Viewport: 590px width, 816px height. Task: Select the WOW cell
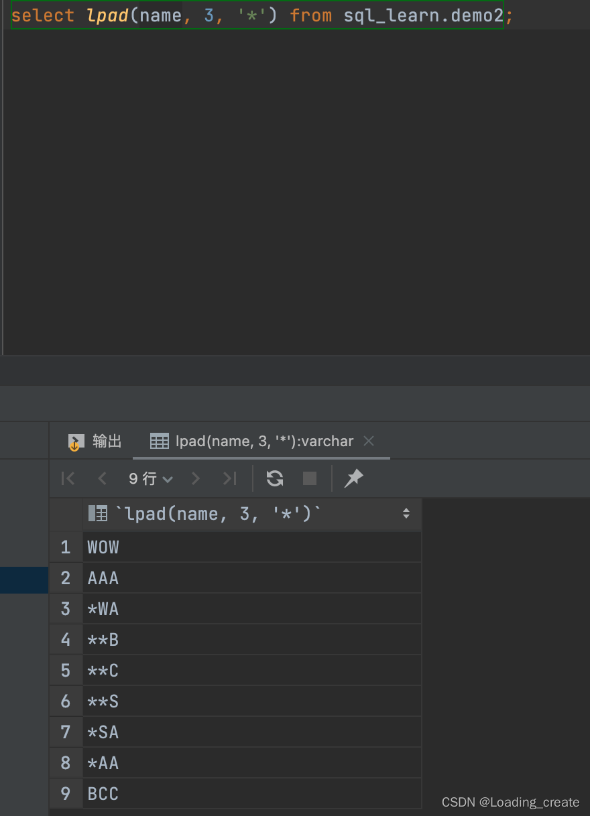click(x=252, y=547)
